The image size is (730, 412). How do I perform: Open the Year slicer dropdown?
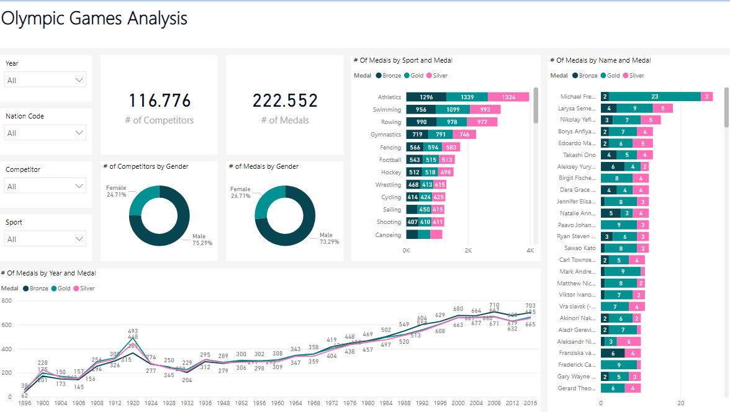click(x=79, y=79)
